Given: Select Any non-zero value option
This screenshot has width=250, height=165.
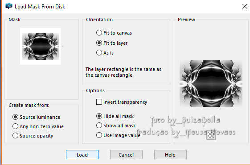Looking at the screenshot, I should 15,126.
